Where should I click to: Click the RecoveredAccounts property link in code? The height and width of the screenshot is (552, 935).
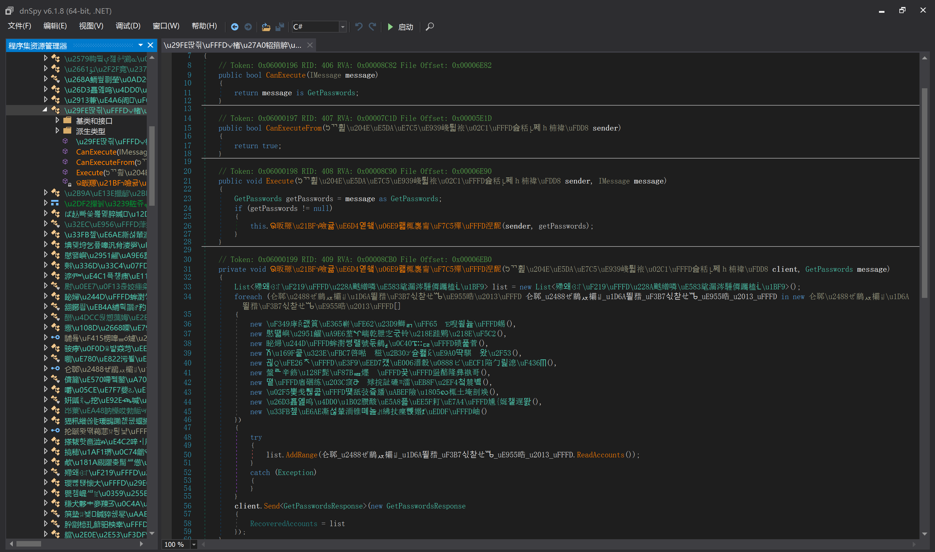tap(283, 524)
